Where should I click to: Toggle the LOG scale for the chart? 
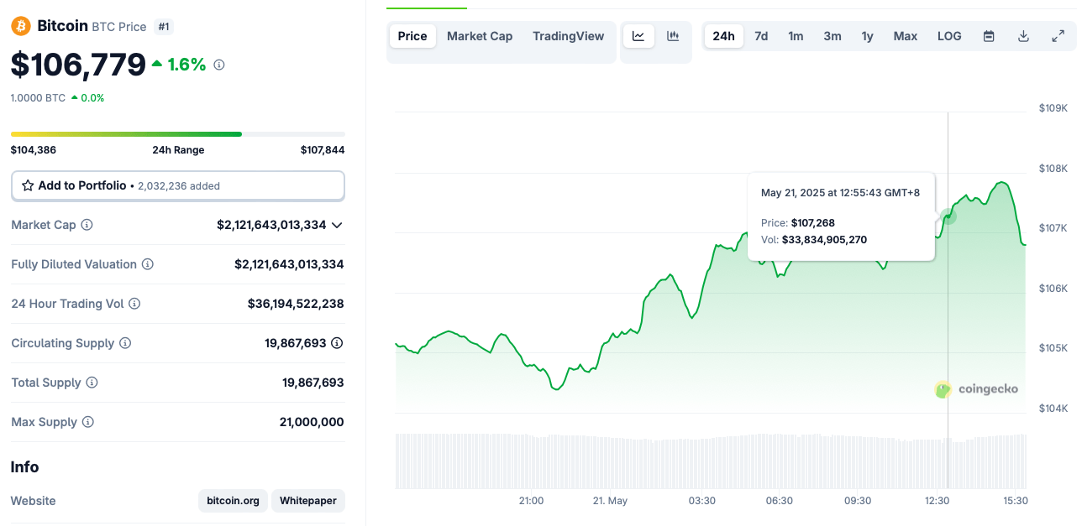(x=948, y=36)
